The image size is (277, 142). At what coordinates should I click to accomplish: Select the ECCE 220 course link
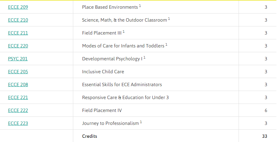[x=18, y=46]
